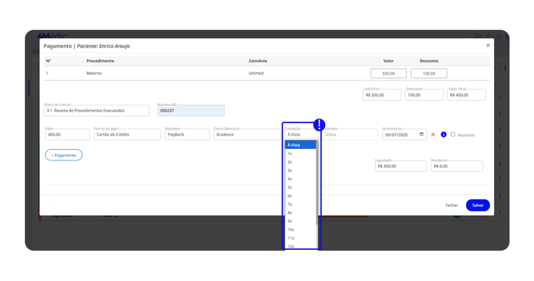Viewport: 534px width, 281px height.
Task: Save the payment with Salvar
Action: click(x=478, y=205)
